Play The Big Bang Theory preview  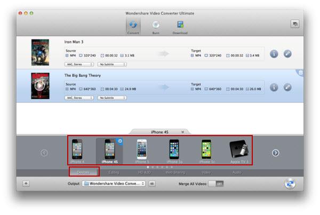click(39, 86)
